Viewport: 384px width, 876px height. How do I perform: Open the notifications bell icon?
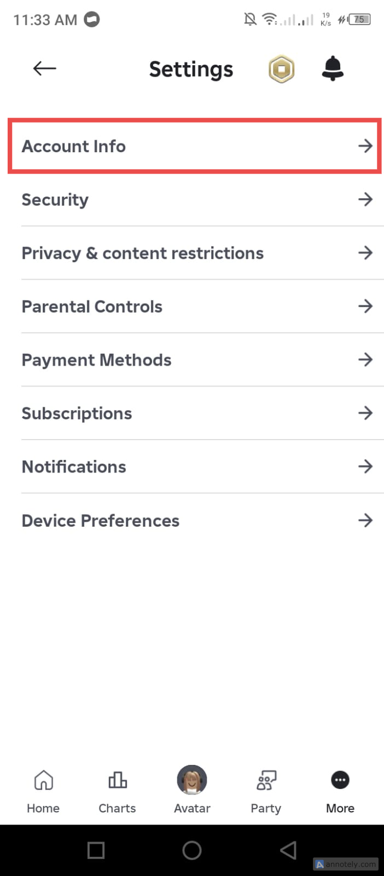click(x=333, y=69)
